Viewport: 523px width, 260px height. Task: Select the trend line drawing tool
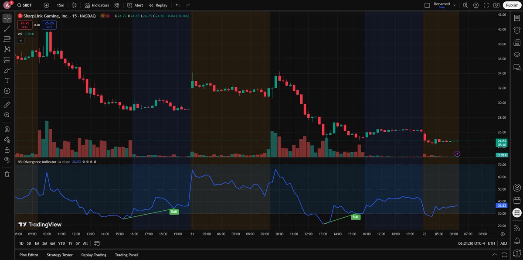pos(7,29)
